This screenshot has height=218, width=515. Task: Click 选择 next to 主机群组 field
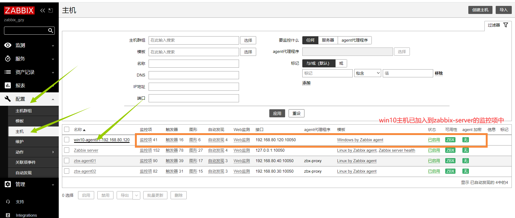point(248,40)
